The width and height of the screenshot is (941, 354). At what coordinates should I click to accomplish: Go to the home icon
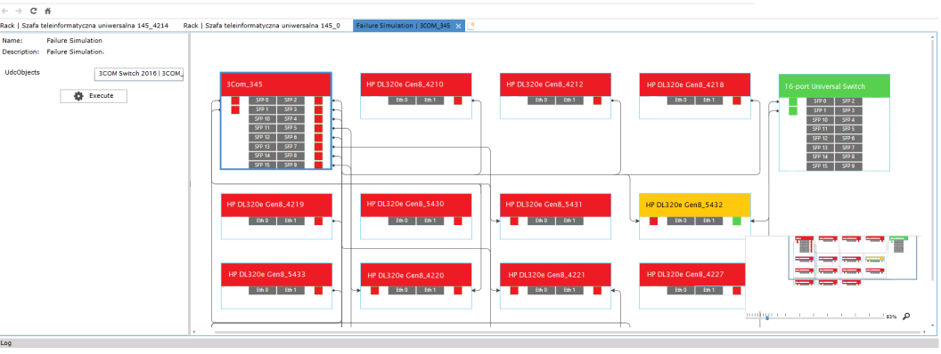point(48,11)
